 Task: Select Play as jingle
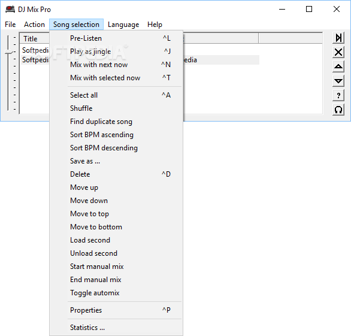click(x=116, y=52)
